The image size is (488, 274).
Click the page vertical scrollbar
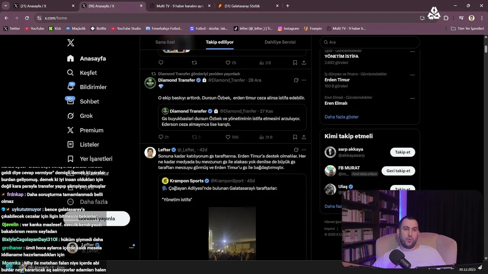click(486, 49)
